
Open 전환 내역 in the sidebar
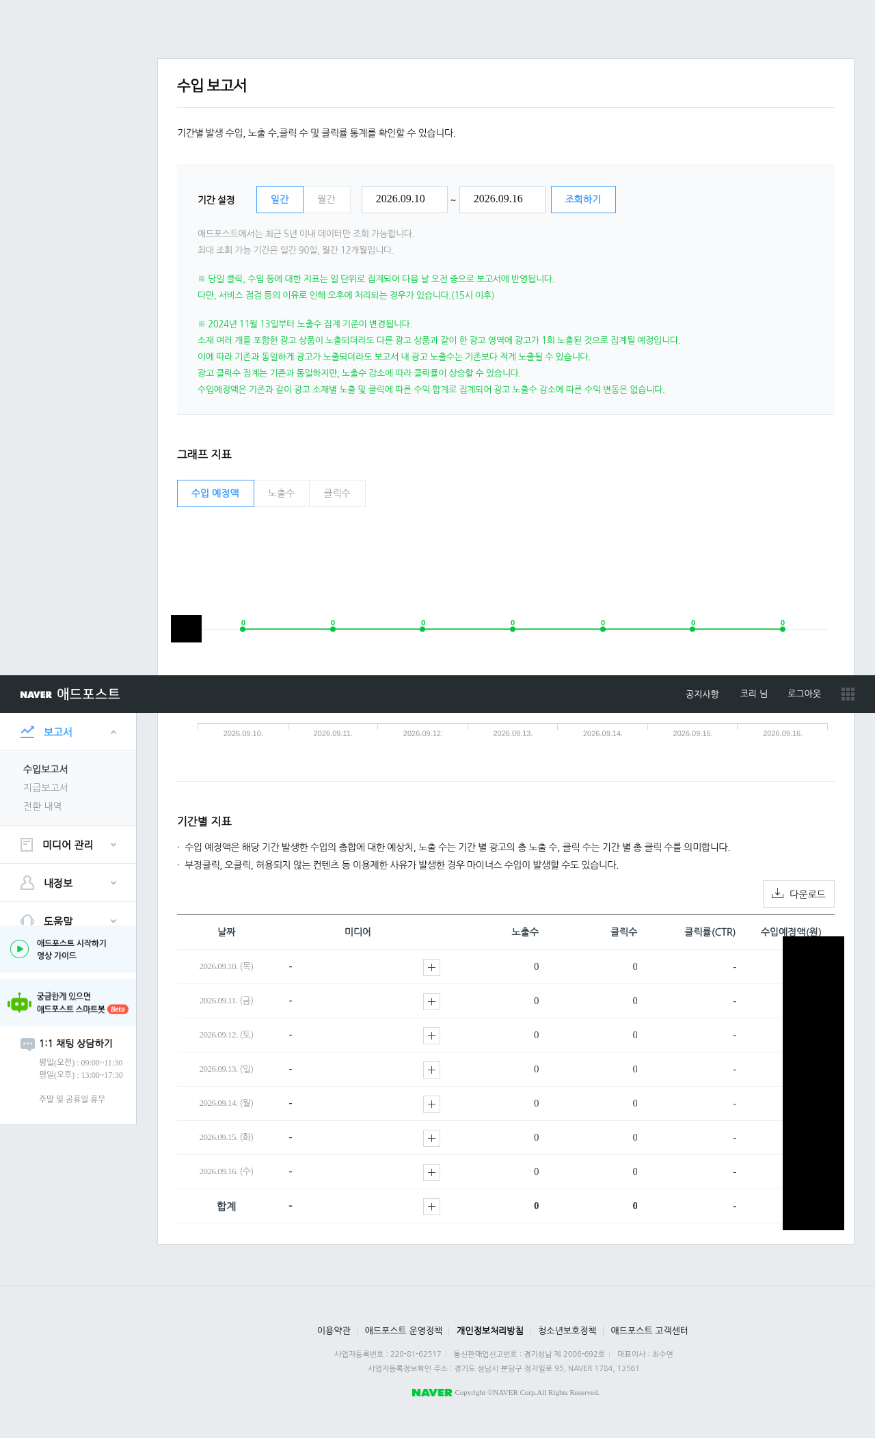[42, 806]
